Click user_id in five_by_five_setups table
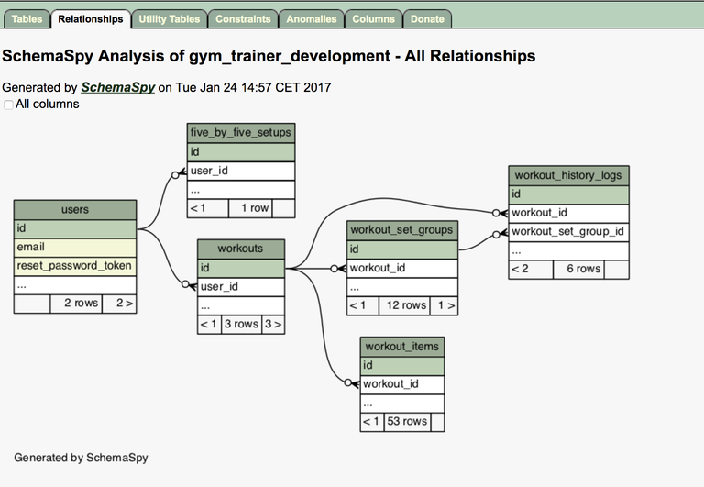Image resolution: width=704 pixels, height=487 pixels. pyautogui.click(x=240, y=171)
